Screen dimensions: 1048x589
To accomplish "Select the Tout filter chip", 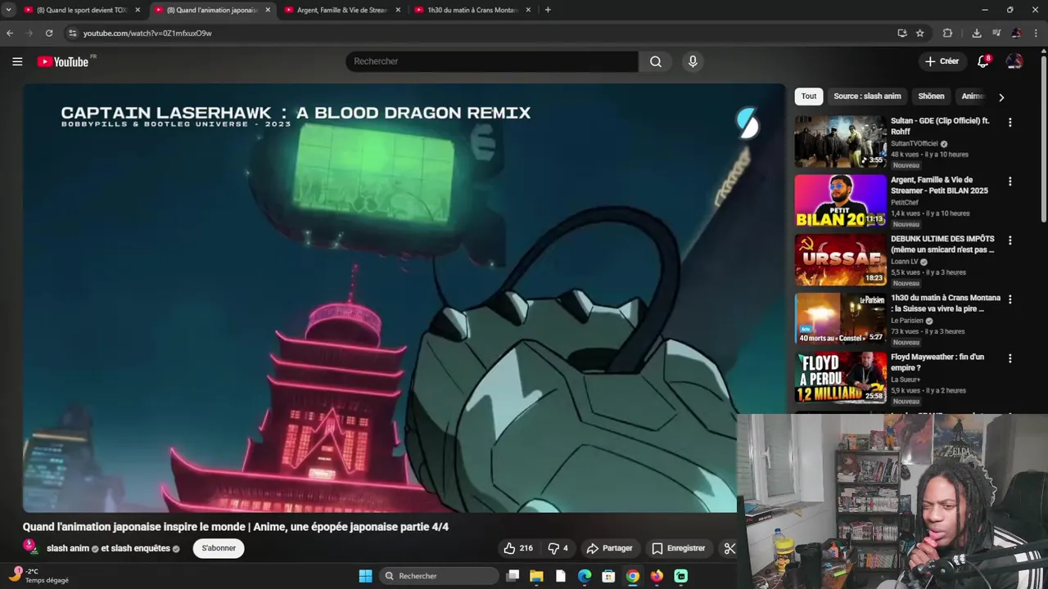I will (x=809, y=97).
